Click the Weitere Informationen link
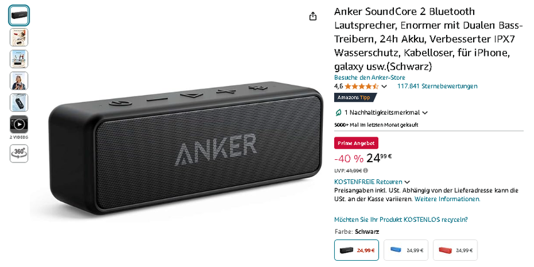 click(447, 199)
